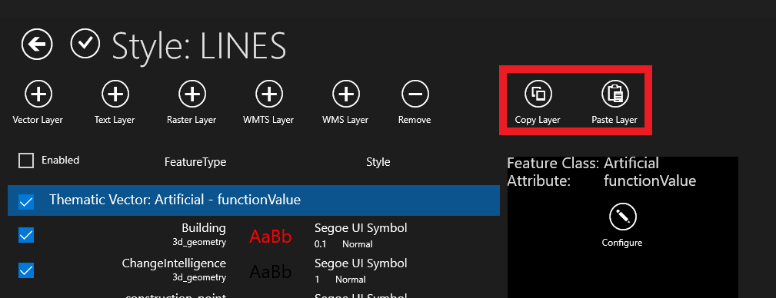This screenshot has height=298, width=776.
Task: Toggle the Enabled header checkbox
Action: click(25, 160)
